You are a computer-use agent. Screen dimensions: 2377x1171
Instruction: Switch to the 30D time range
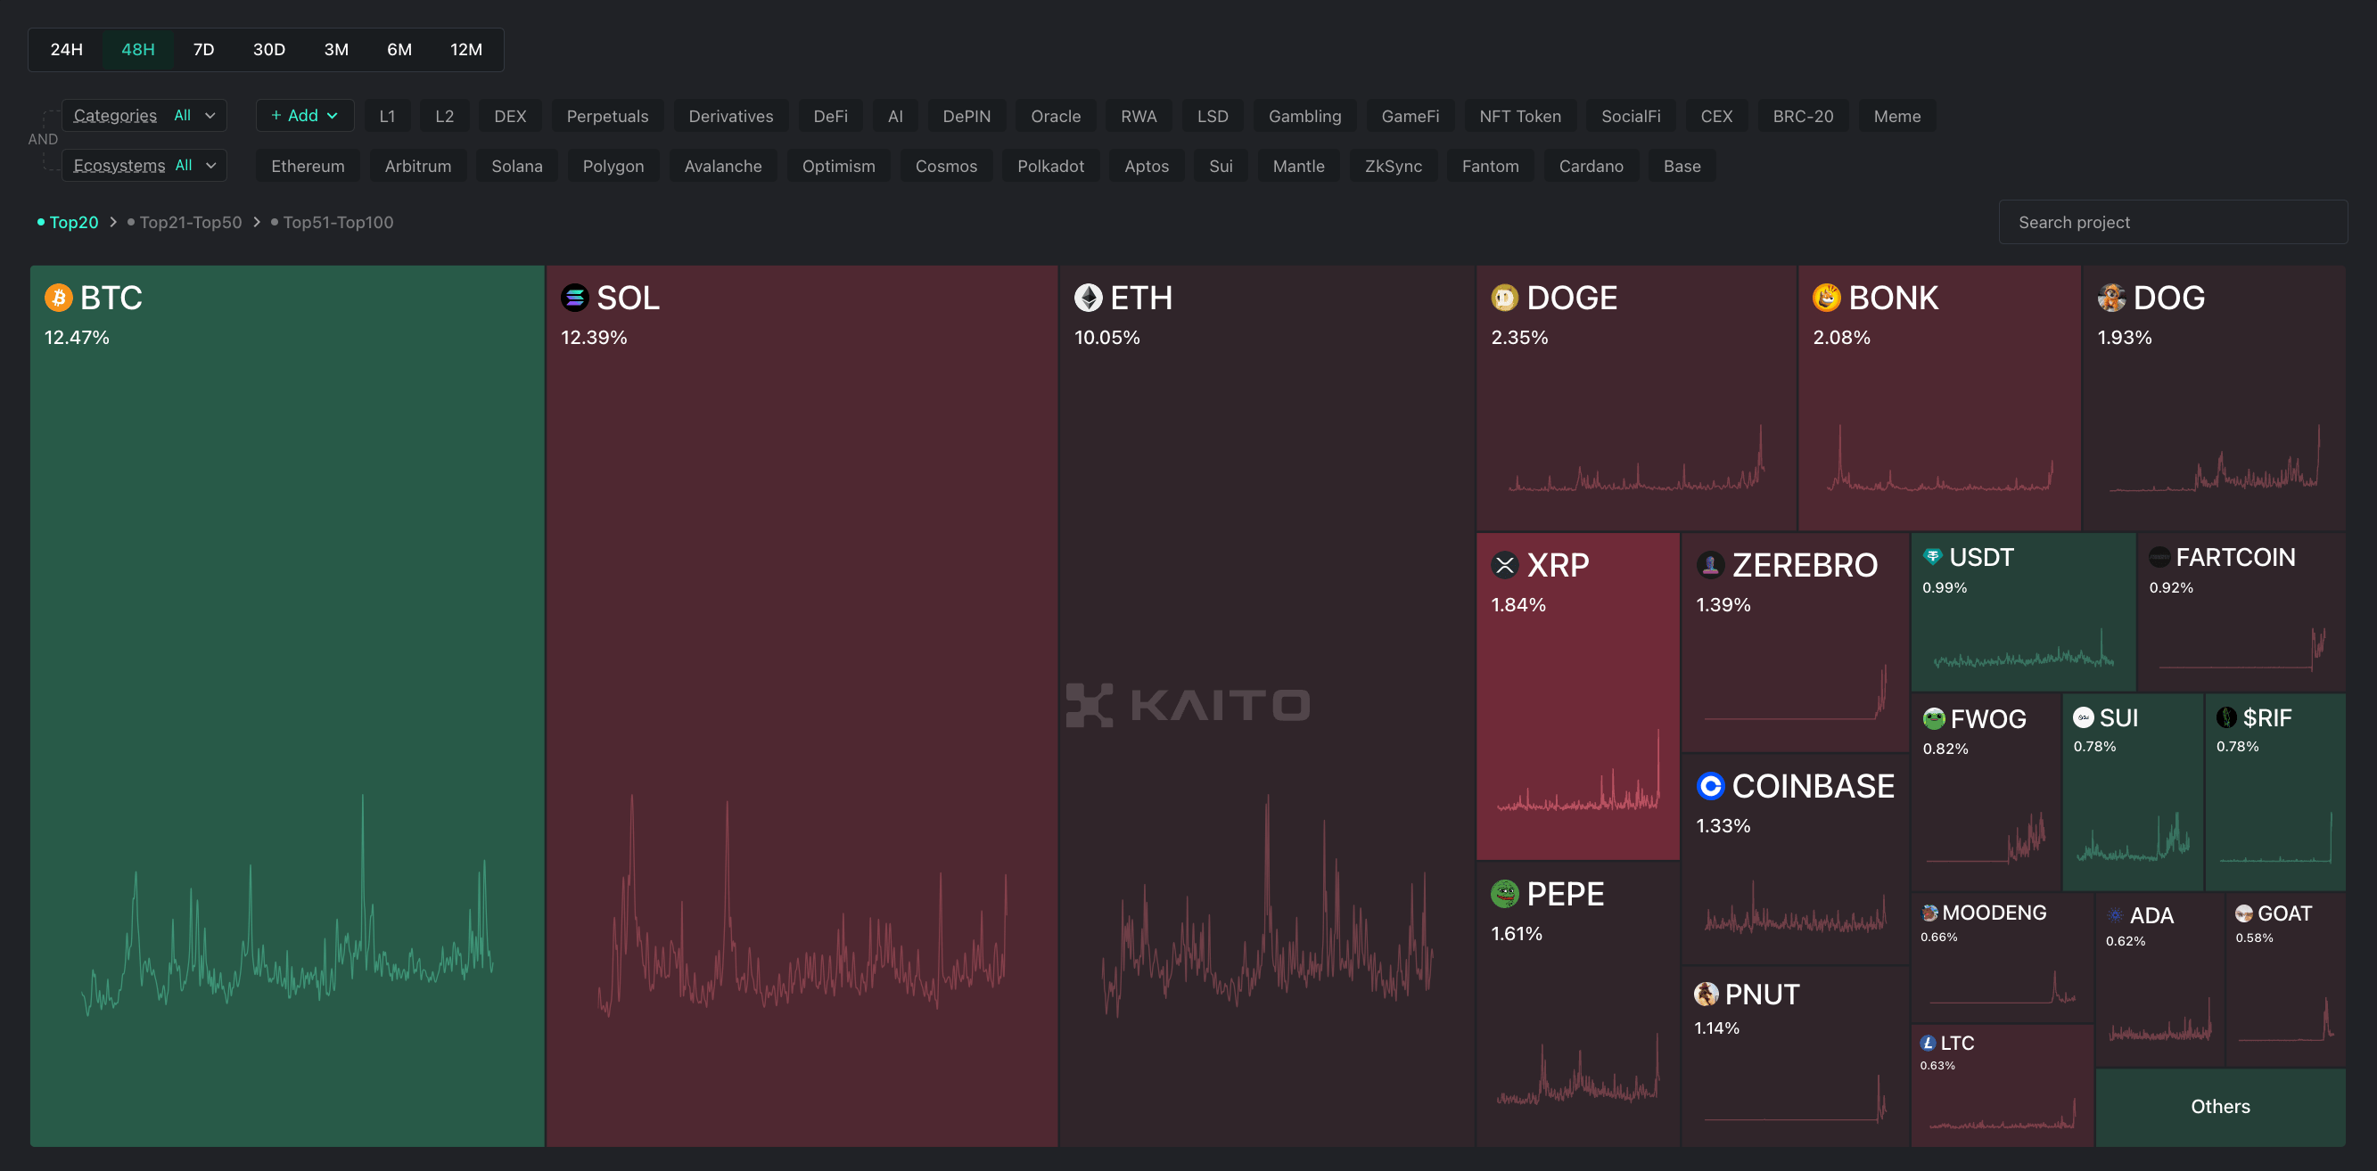[x=269, y=49]
